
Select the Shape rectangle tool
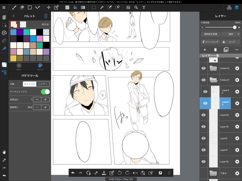point(30,7)
